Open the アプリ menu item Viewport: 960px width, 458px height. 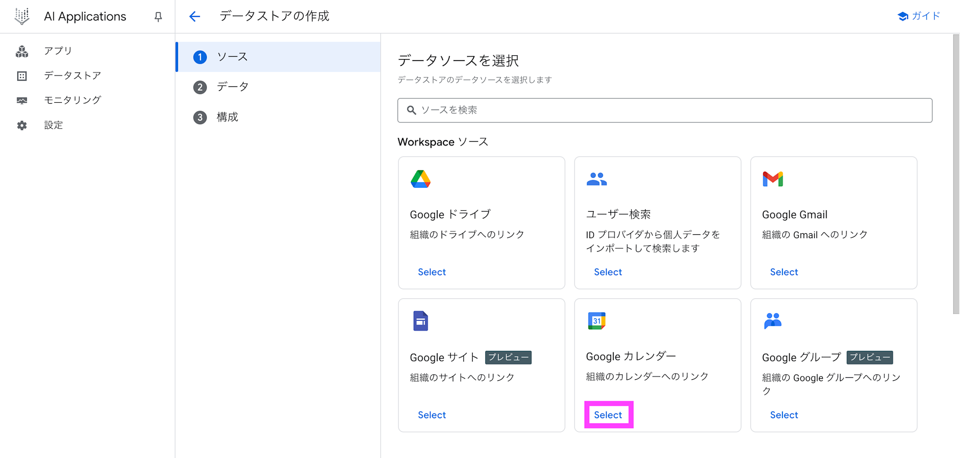click(x=58, y=51)
